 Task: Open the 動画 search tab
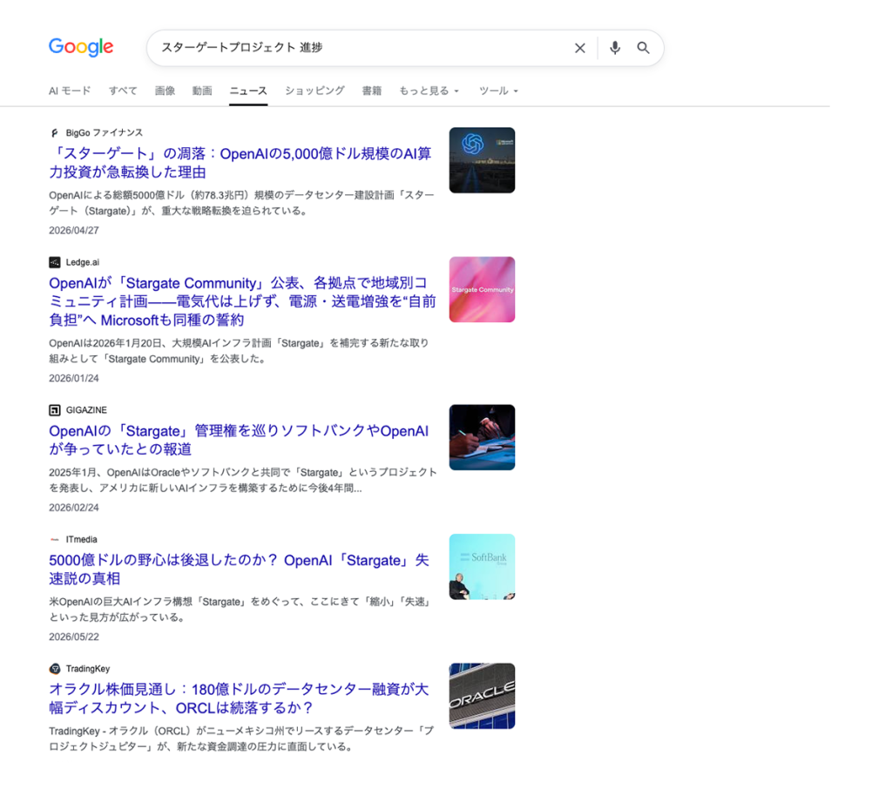tap(202, 91)
